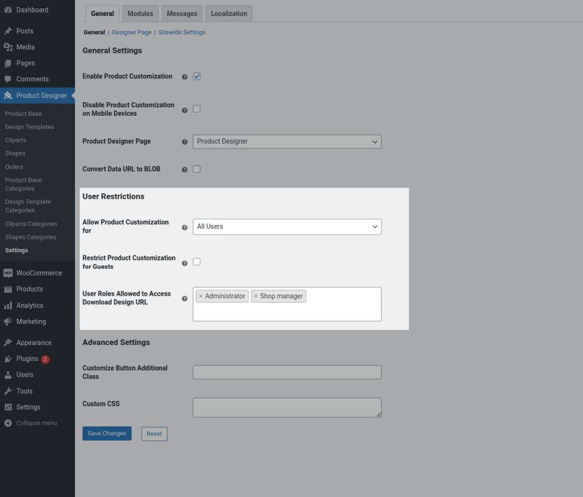
Task: Click the Custom CSS text area
Action: pos(287,407)
